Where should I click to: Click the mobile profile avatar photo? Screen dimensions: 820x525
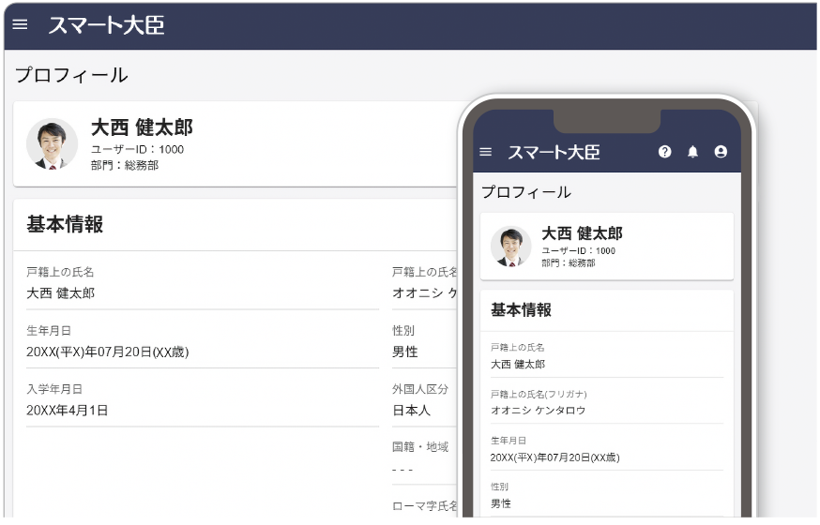(x=510, y=246)
